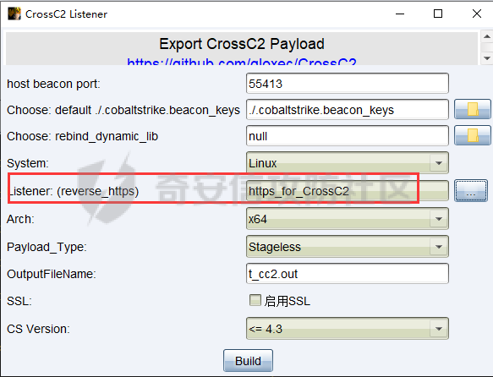Open listener chooser ellipsis button
493x377 pixels.
point(471,191)
